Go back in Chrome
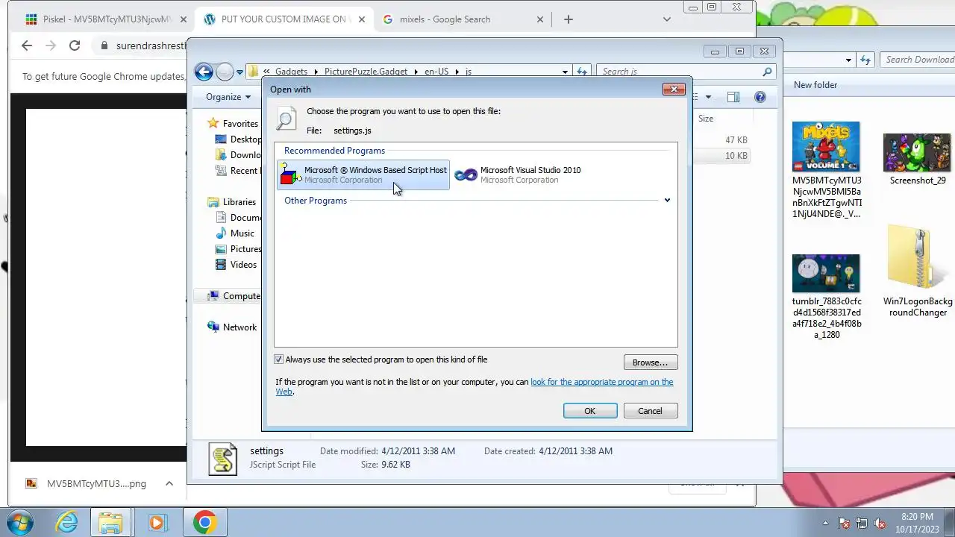The width and height of the screenshot is (955, 537). 27,45
